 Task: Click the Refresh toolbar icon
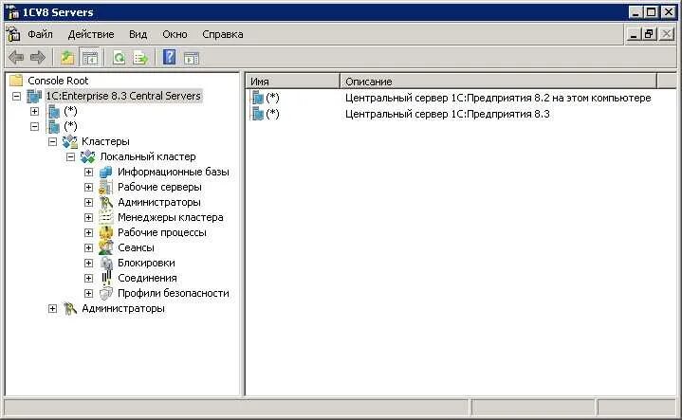pyautogui.click(x=119, y=57)
